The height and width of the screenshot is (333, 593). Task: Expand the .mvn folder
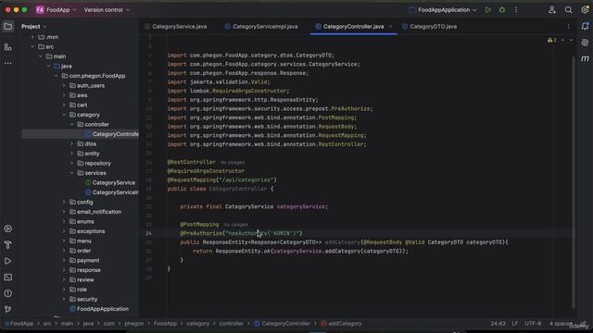point(32,37)
